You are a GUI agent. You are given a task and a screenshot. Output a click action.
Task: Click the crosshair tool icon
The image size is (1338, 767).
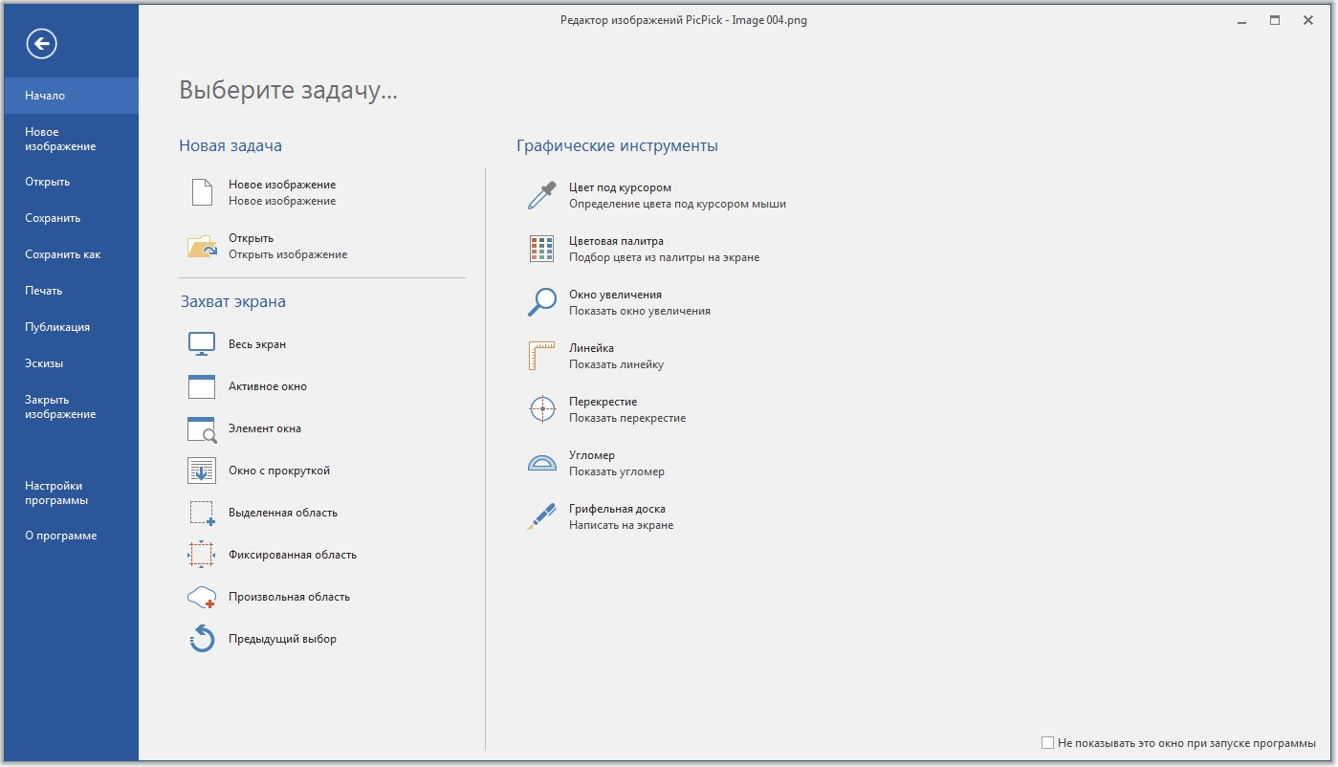pyautogui.click(x=542, y=409)
